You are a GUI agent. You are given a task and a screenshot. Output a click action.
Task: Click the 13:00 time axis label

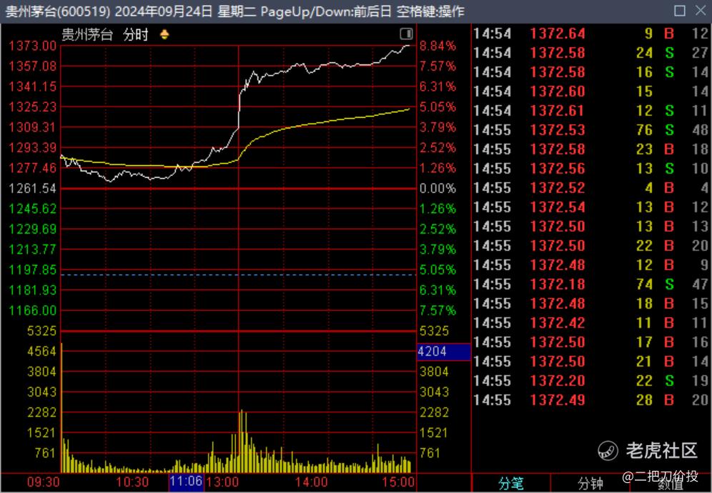click(222, 482)
